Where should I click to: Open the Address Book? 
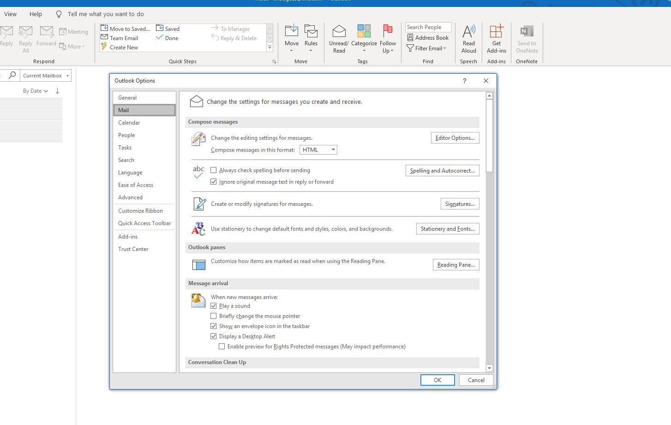tap(428, 37)
